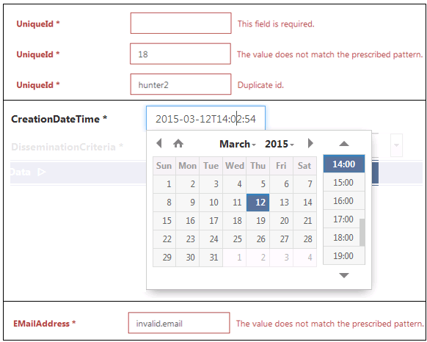The image size is (427, 342).
Task: Open the March month dropdown
Action: pos(238,144)
